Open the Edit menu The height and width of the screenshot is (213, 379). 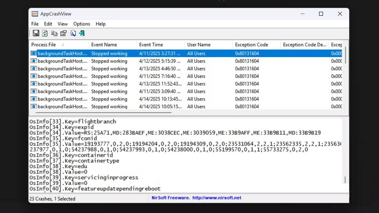coord(48,24)
